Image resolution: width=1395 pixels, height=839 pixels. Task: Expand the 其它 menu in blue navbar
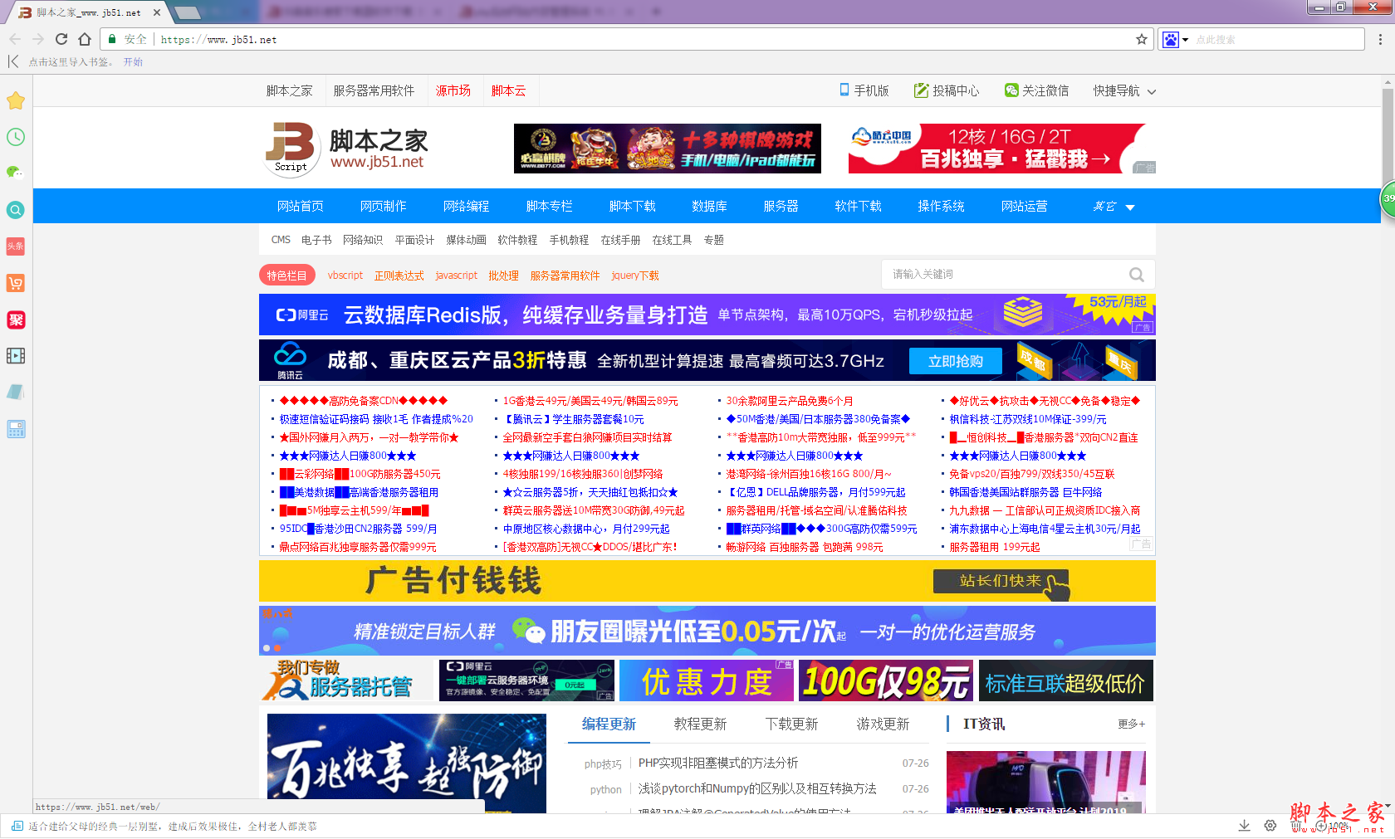pos(1114,207)
